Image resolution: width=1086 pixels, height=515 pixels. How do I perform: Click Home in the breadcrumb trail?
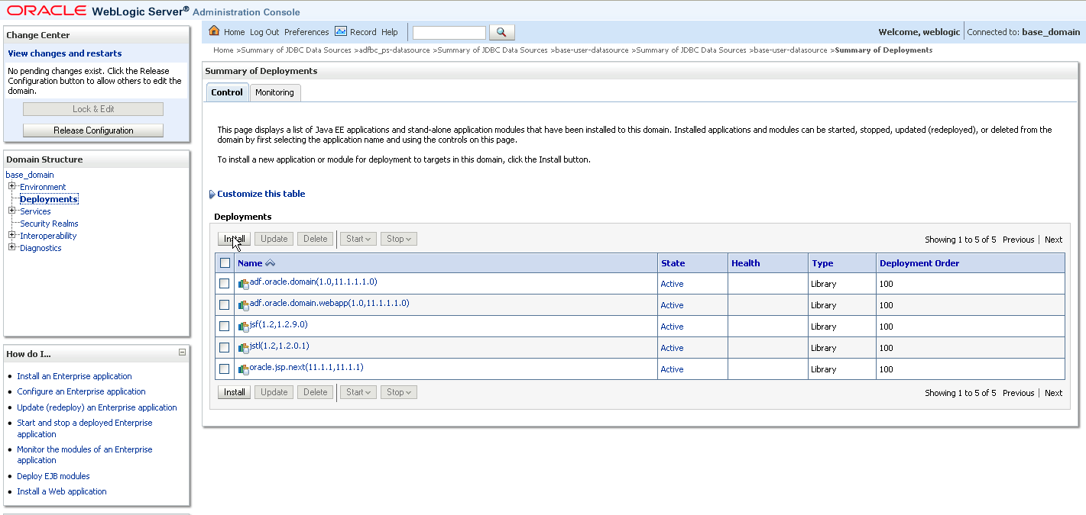(223, 50)
